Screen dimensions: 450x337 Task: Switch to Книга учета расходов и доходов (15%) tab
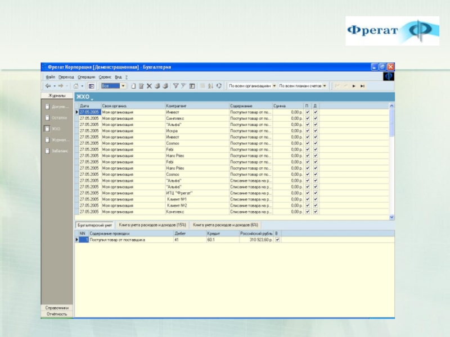point(152,225)
